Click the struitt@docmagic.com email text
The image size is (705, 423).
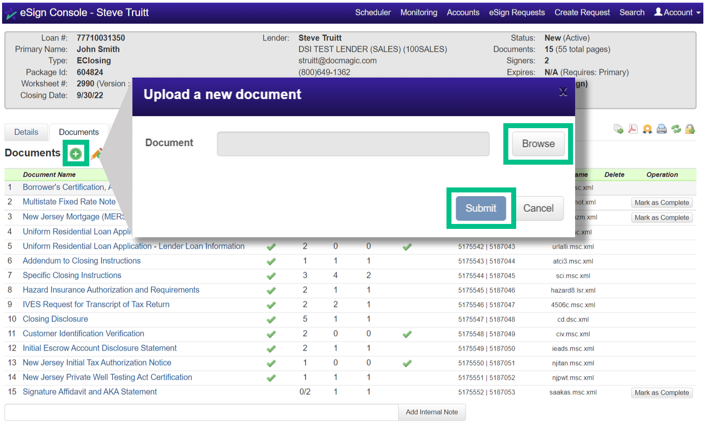click(x=337, y=61)
